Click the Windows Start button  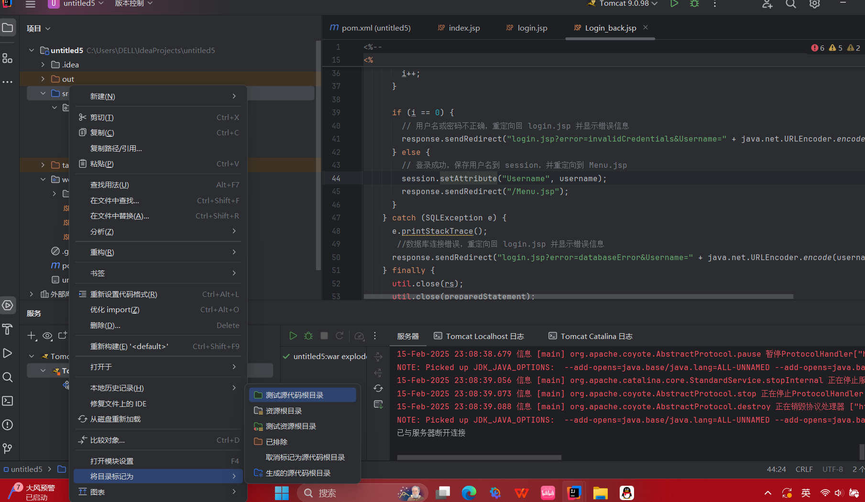pyautogui.click(x=282, y=492)
